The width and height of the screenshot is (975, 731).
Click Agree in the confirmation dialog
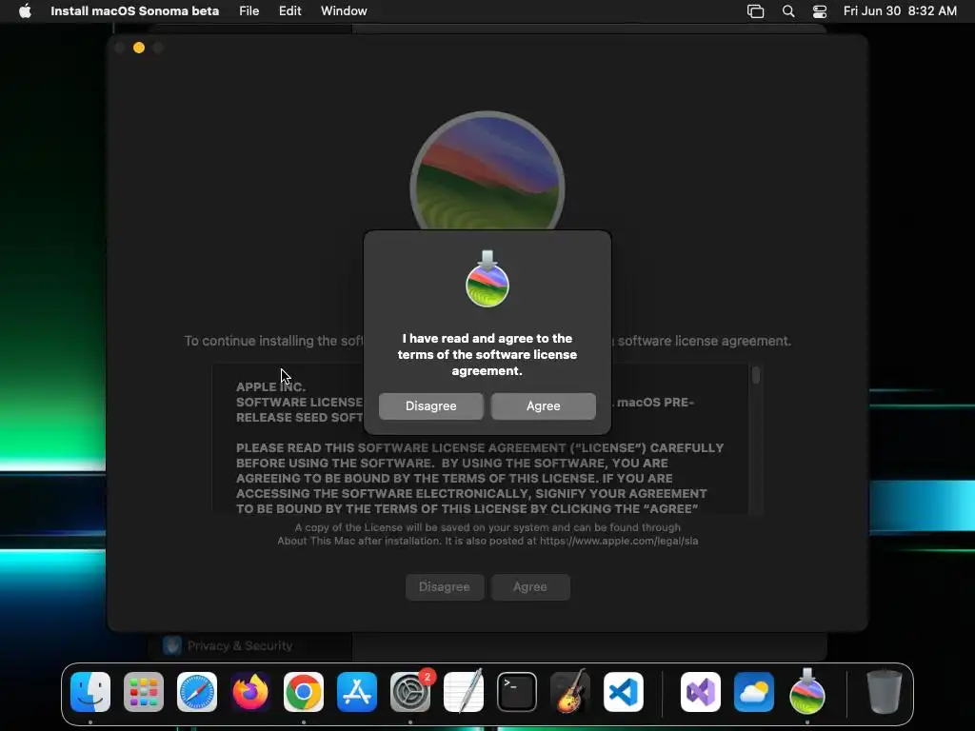tap(543, 405)
